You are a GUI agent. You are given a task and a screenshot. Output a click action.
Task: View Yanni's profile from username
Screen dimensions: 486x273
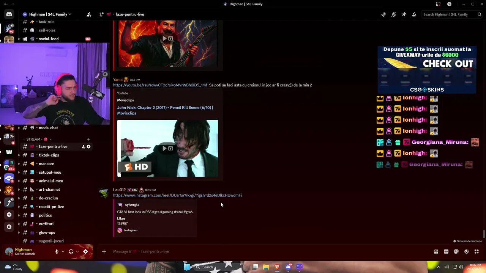[118, 80]
